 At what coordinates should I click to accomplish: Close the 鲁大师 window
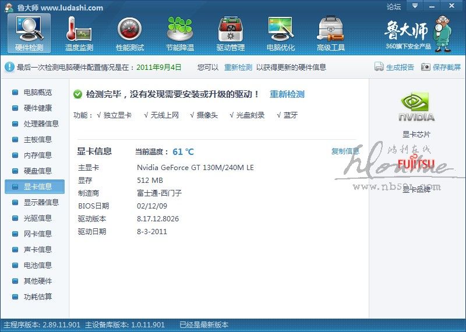click(x=452, y=6)
